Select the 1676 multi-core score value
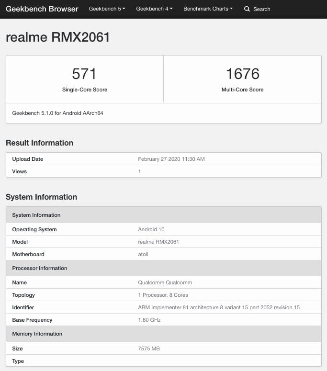 [x=242, y=74]
